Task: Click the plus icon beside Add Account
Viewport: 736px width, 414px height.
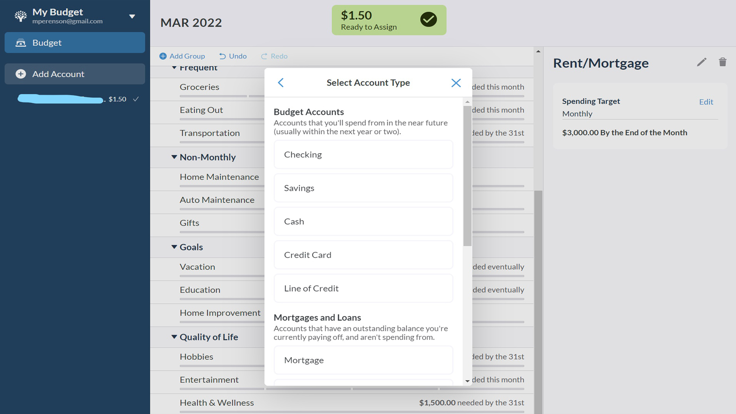Action: pos(21,74)
